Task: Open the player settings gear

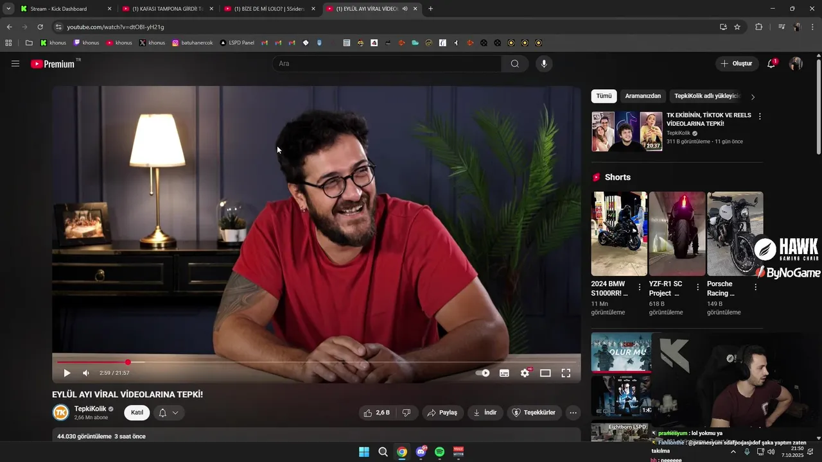Action: (525, 373)
